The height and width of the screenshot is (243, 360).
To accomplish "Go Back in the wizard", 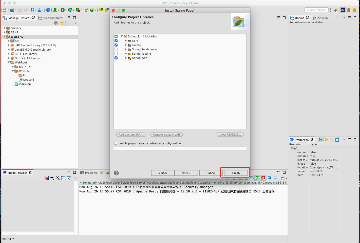I will click(163, 173).
